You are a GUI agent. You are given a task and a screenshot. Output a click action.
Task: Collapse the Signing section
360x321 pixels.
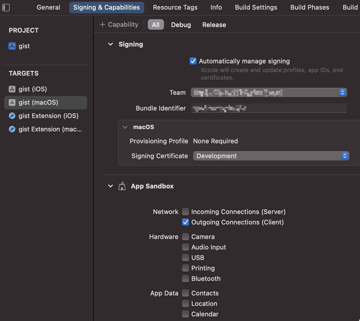click(111, 44)
